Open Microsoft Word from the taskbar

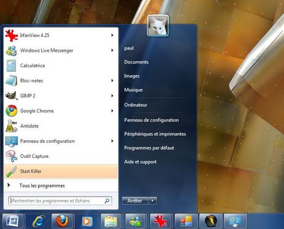click(x=12, y=221)
